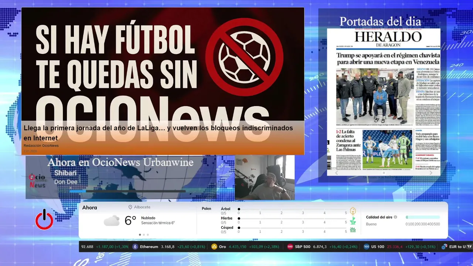Click US 100 value 25.336,4
The height and width of the screenshot is (266, 473).
tap(395, 247)
